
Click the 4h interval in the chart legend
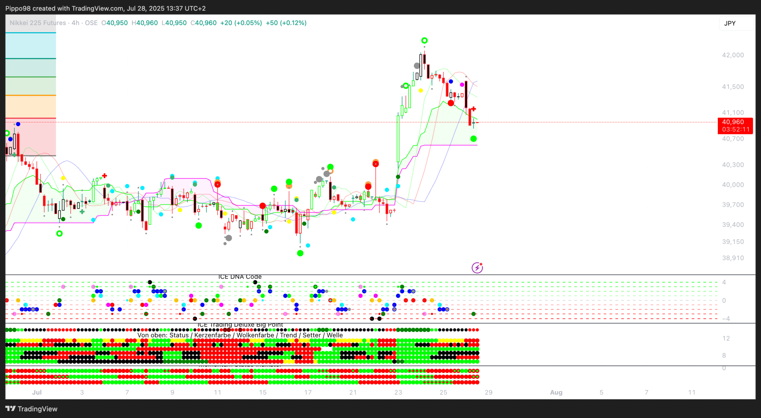pyautogui.click(x=75, y=23)
